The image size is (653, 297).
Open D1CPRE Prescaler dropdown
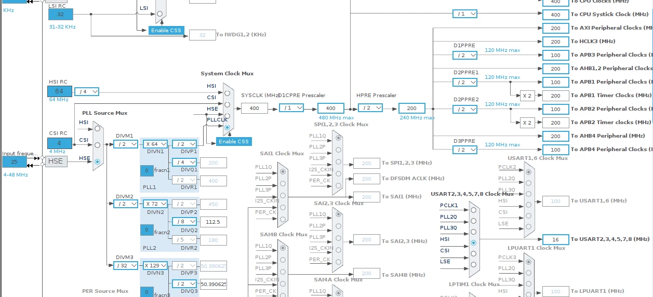click(x=291, y=108)
